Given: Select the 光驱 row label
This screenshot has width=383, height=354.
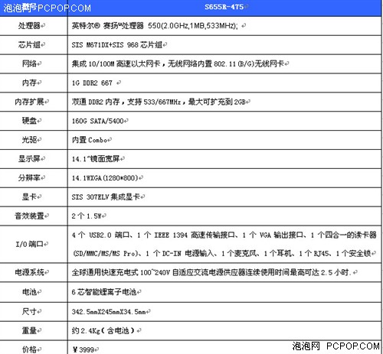Looking at the screenshot, I should click(x=30, y=140).
